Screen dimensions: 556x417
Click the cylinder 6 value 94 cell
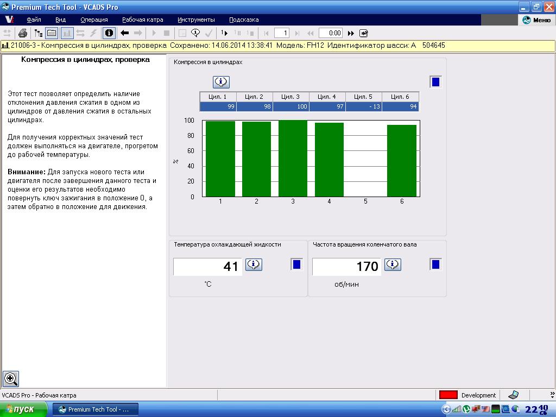(x=400, y=107)
